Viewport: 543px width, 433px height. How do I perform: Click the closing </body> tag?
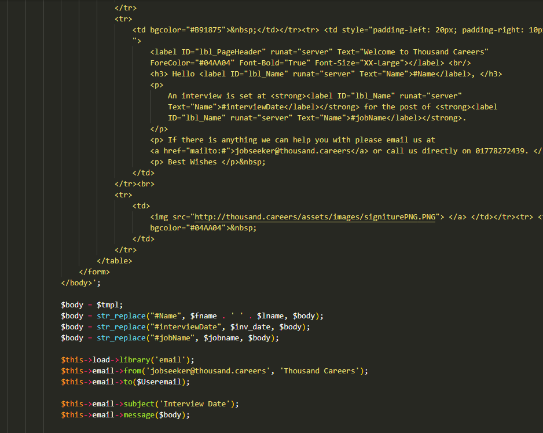pyautogui.click(x=76, y=282)
